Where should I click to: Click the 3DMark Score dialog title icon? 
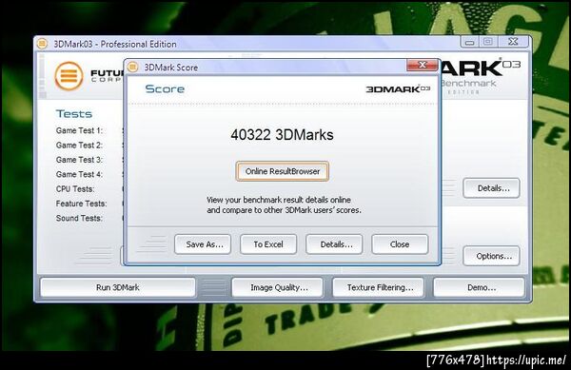coord(133,67)
